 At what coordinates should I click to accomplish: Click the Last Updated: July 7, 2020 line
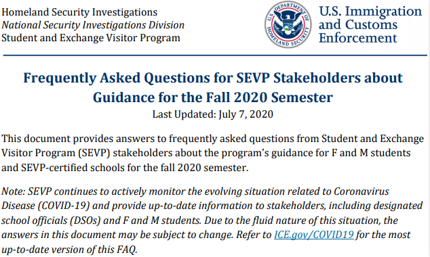pos(213,114)
